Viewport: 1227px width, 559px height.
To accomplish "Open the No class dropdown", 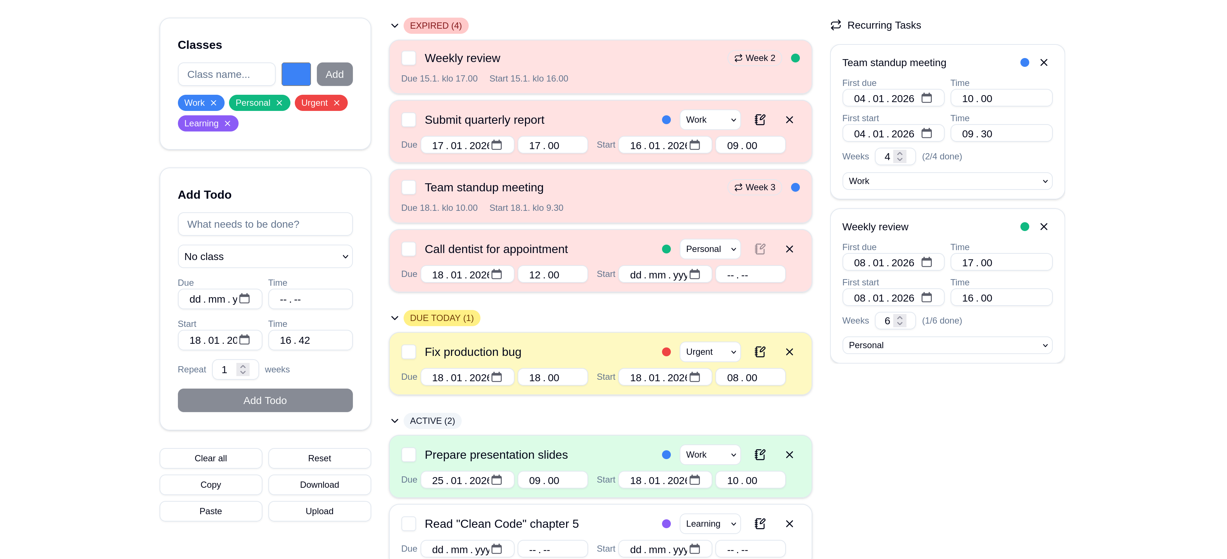I will pyautogui.click(x=265, y=256).
